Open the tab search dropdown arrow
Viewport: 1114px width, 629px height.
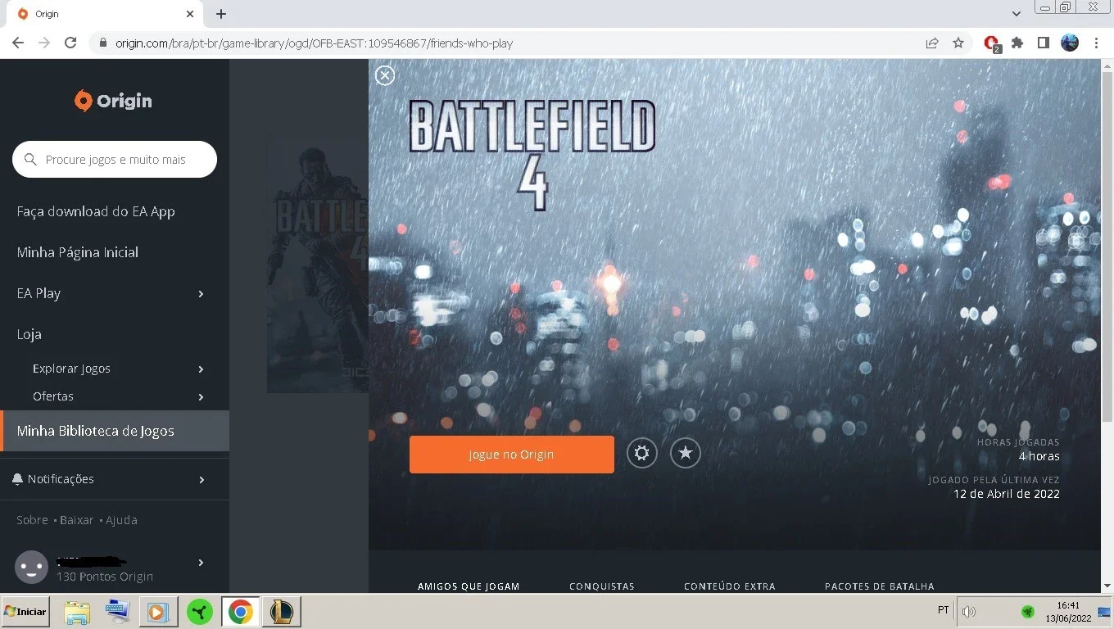[1017, 14]
